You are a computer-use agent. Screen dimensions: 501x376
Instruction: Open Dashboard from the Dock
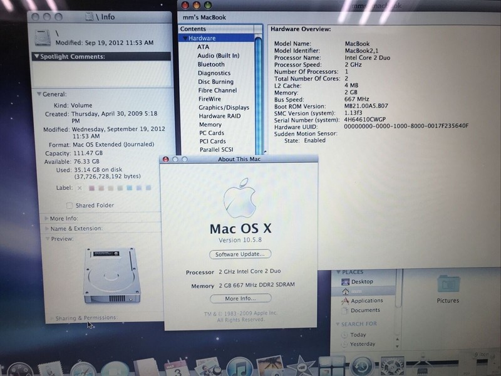tap(20, 370)
